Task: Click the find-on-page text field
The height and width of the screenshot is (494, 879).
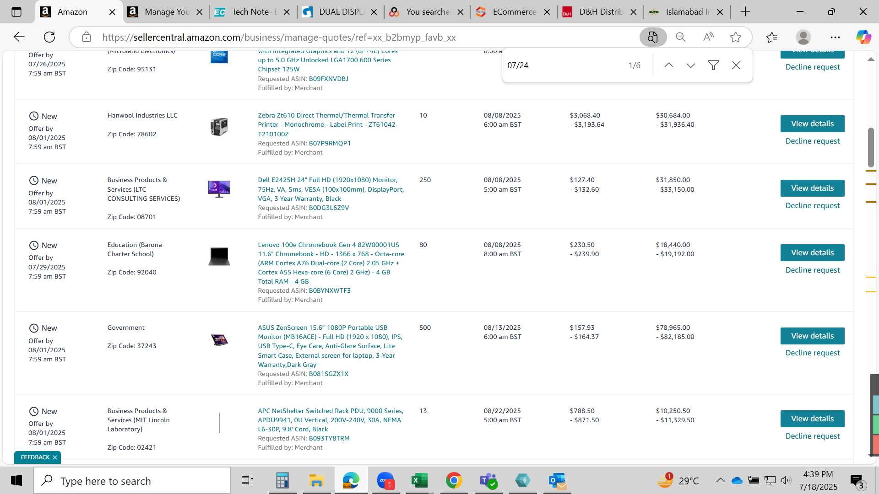Action: click(563, 65)
